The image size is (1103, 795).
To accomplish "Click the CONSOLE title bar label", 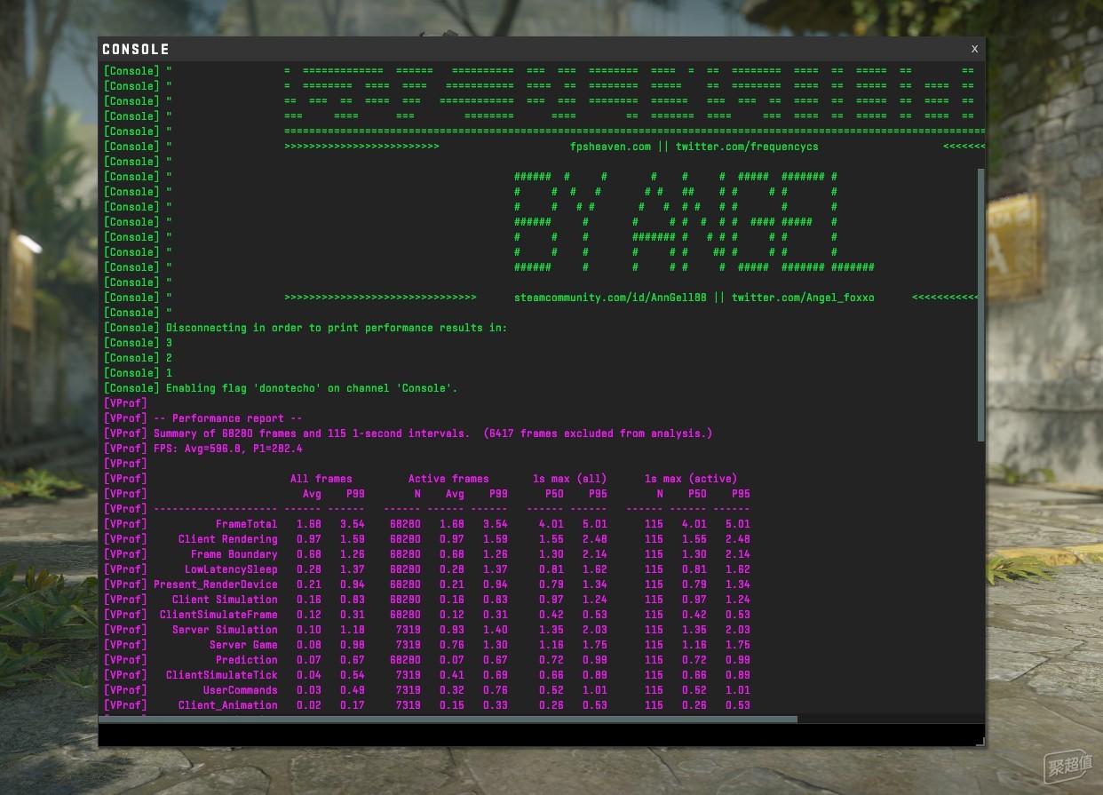I will (x=136, y=49).
